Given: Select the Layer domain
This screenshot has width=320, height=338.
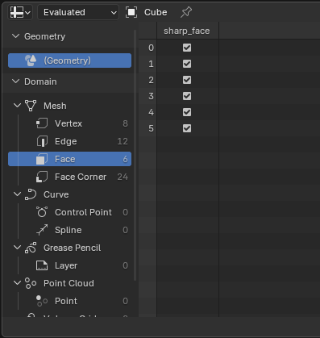Looking at the screenshot, I should [69, 265].
